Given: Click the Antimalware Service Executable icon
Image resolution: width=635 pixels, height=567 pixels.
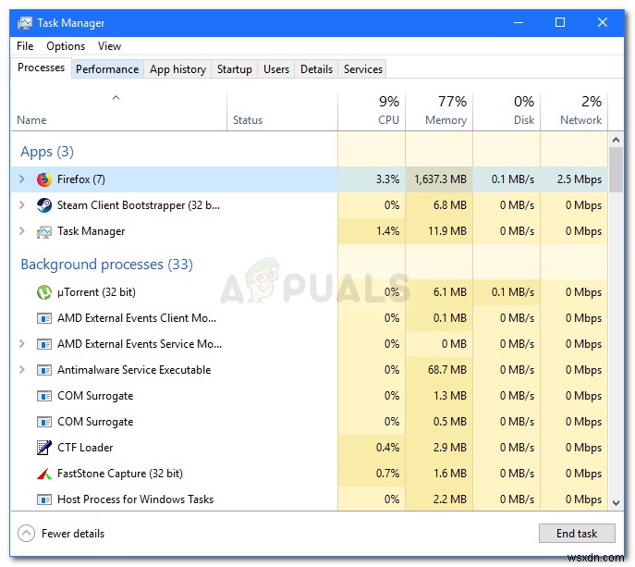Looking at the screenshot, I should (x=44, y=370).
